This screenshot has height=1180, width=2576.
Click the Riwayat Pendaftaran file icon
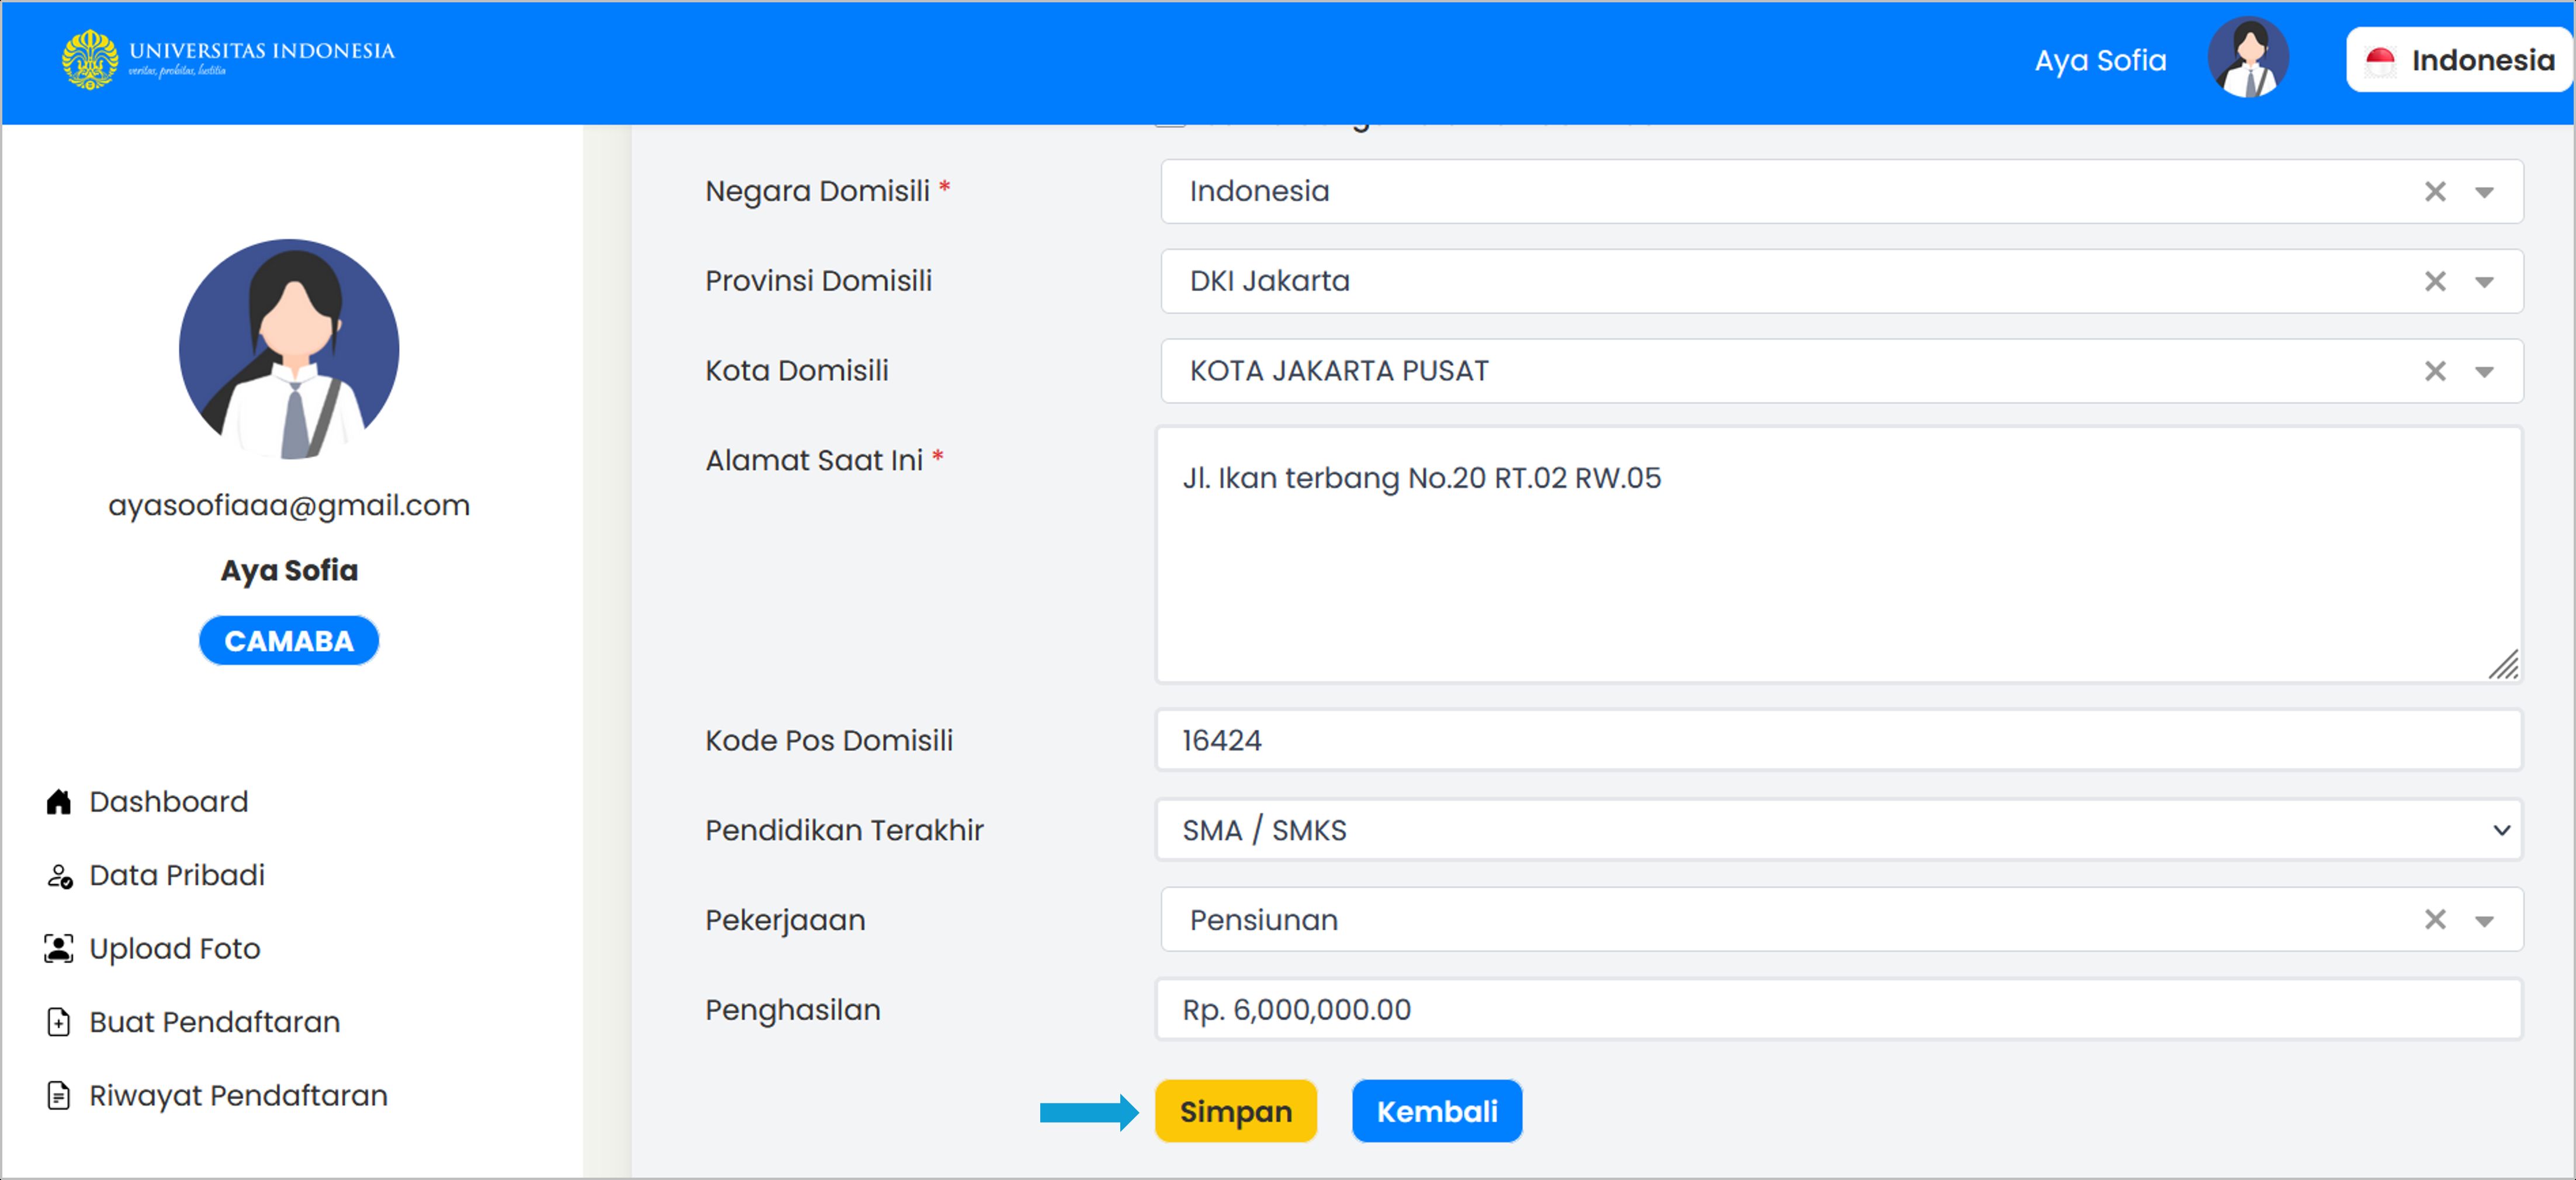[x=59, y=1095]
